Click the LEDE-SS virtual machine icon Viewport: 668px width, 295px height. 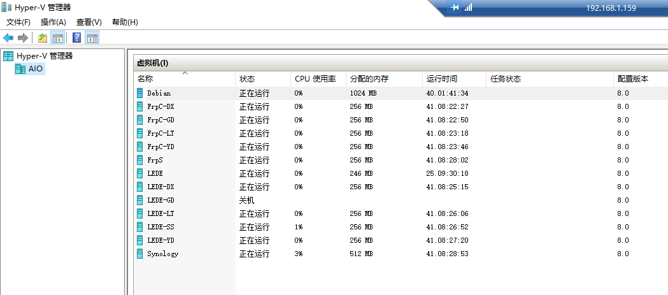pyautogui.click(x=139, y=227)
